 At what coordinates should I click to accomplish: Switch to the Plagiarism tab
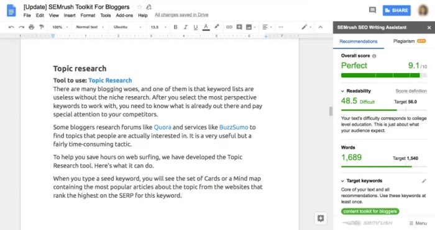tap(409, 42)
